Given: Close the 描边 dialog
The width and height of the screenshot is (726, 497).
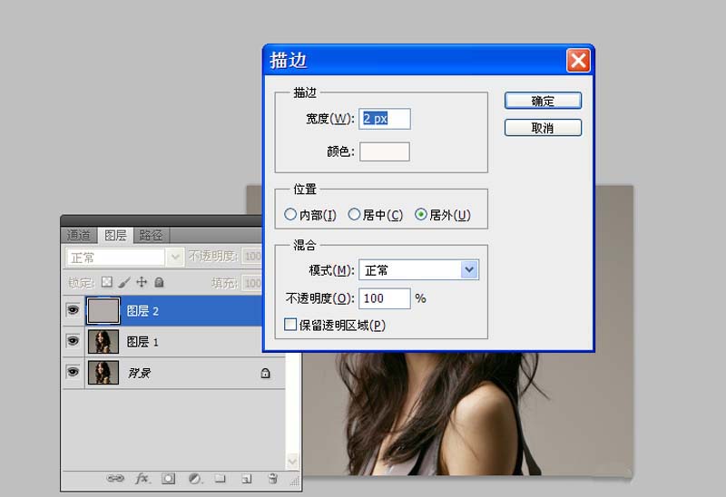Looking at the screenshot, I should pyautogui.click(x=578, y=60).
